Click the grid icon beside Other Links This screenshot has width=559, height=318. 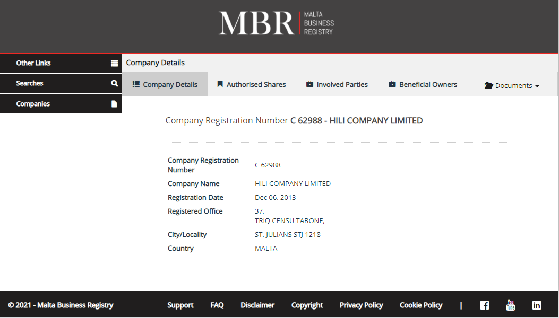pyautogui.click(x=114, y=63)
